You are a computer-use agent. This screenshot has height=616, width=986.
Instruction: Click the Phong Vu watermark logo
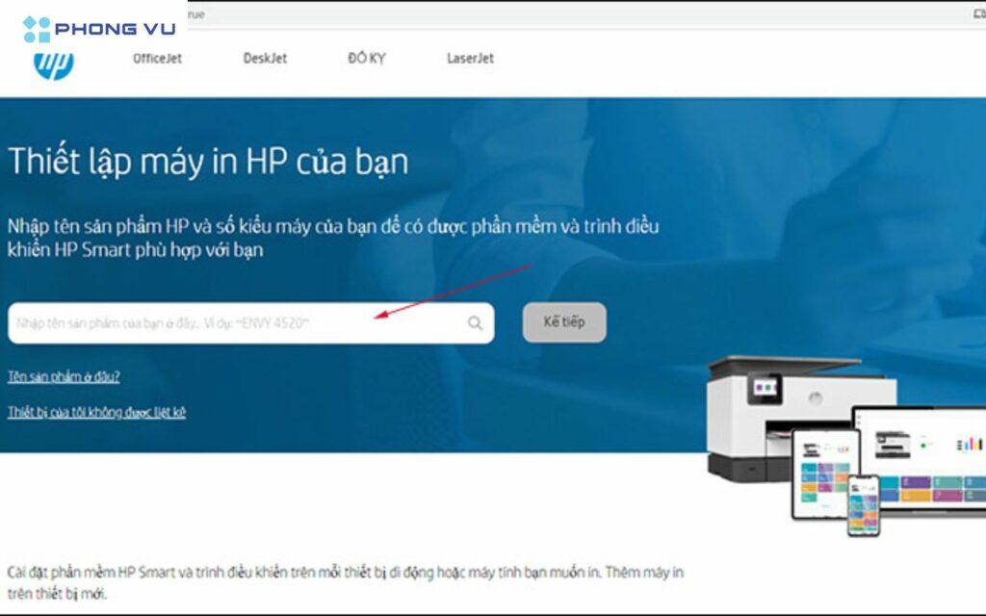pyautogui.click(x=99, y=29)
